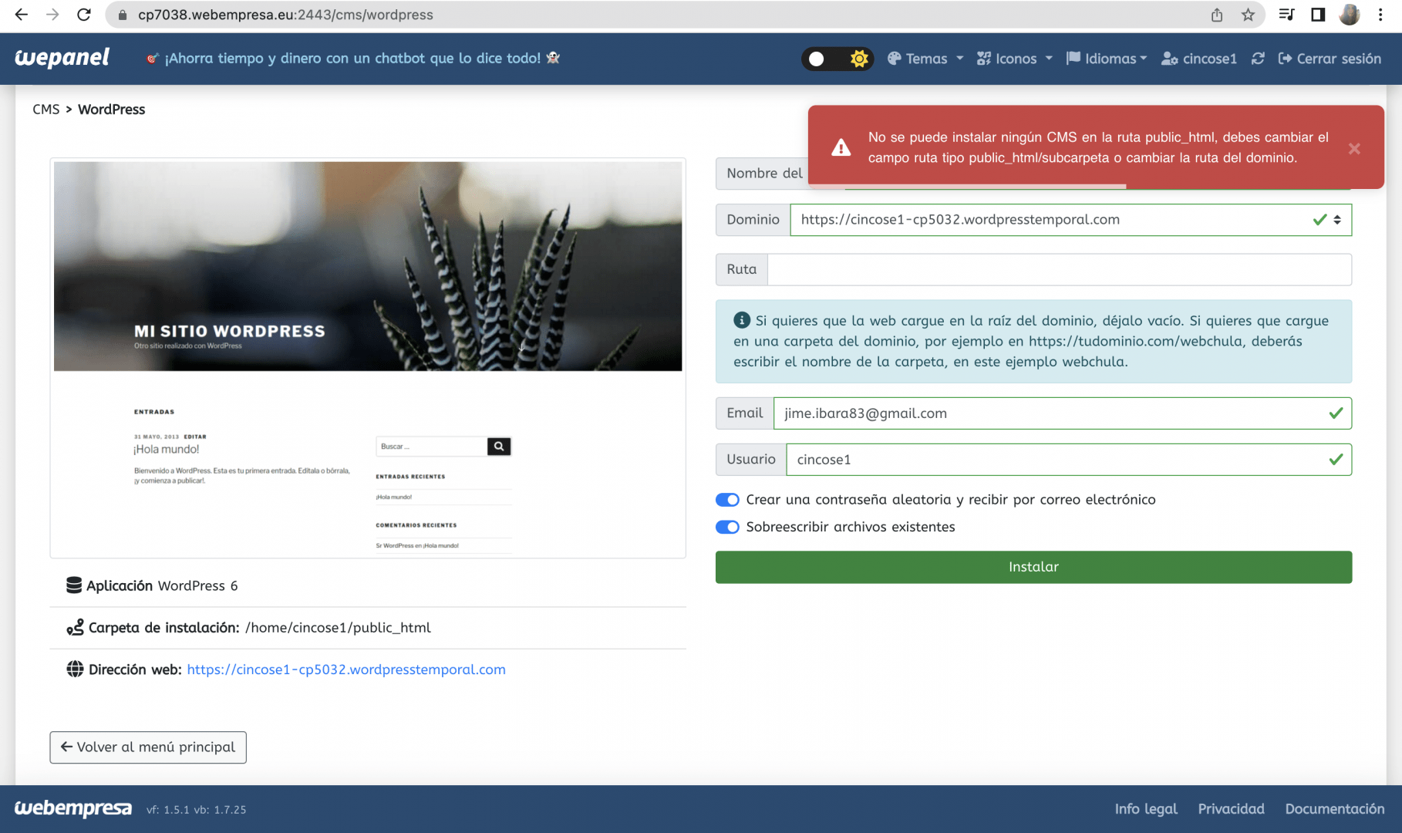Viewport: 1402px width, 833px height.
Task: Click the route icon beside Carpeta de instalación
Action: click(x=75, y=627)
